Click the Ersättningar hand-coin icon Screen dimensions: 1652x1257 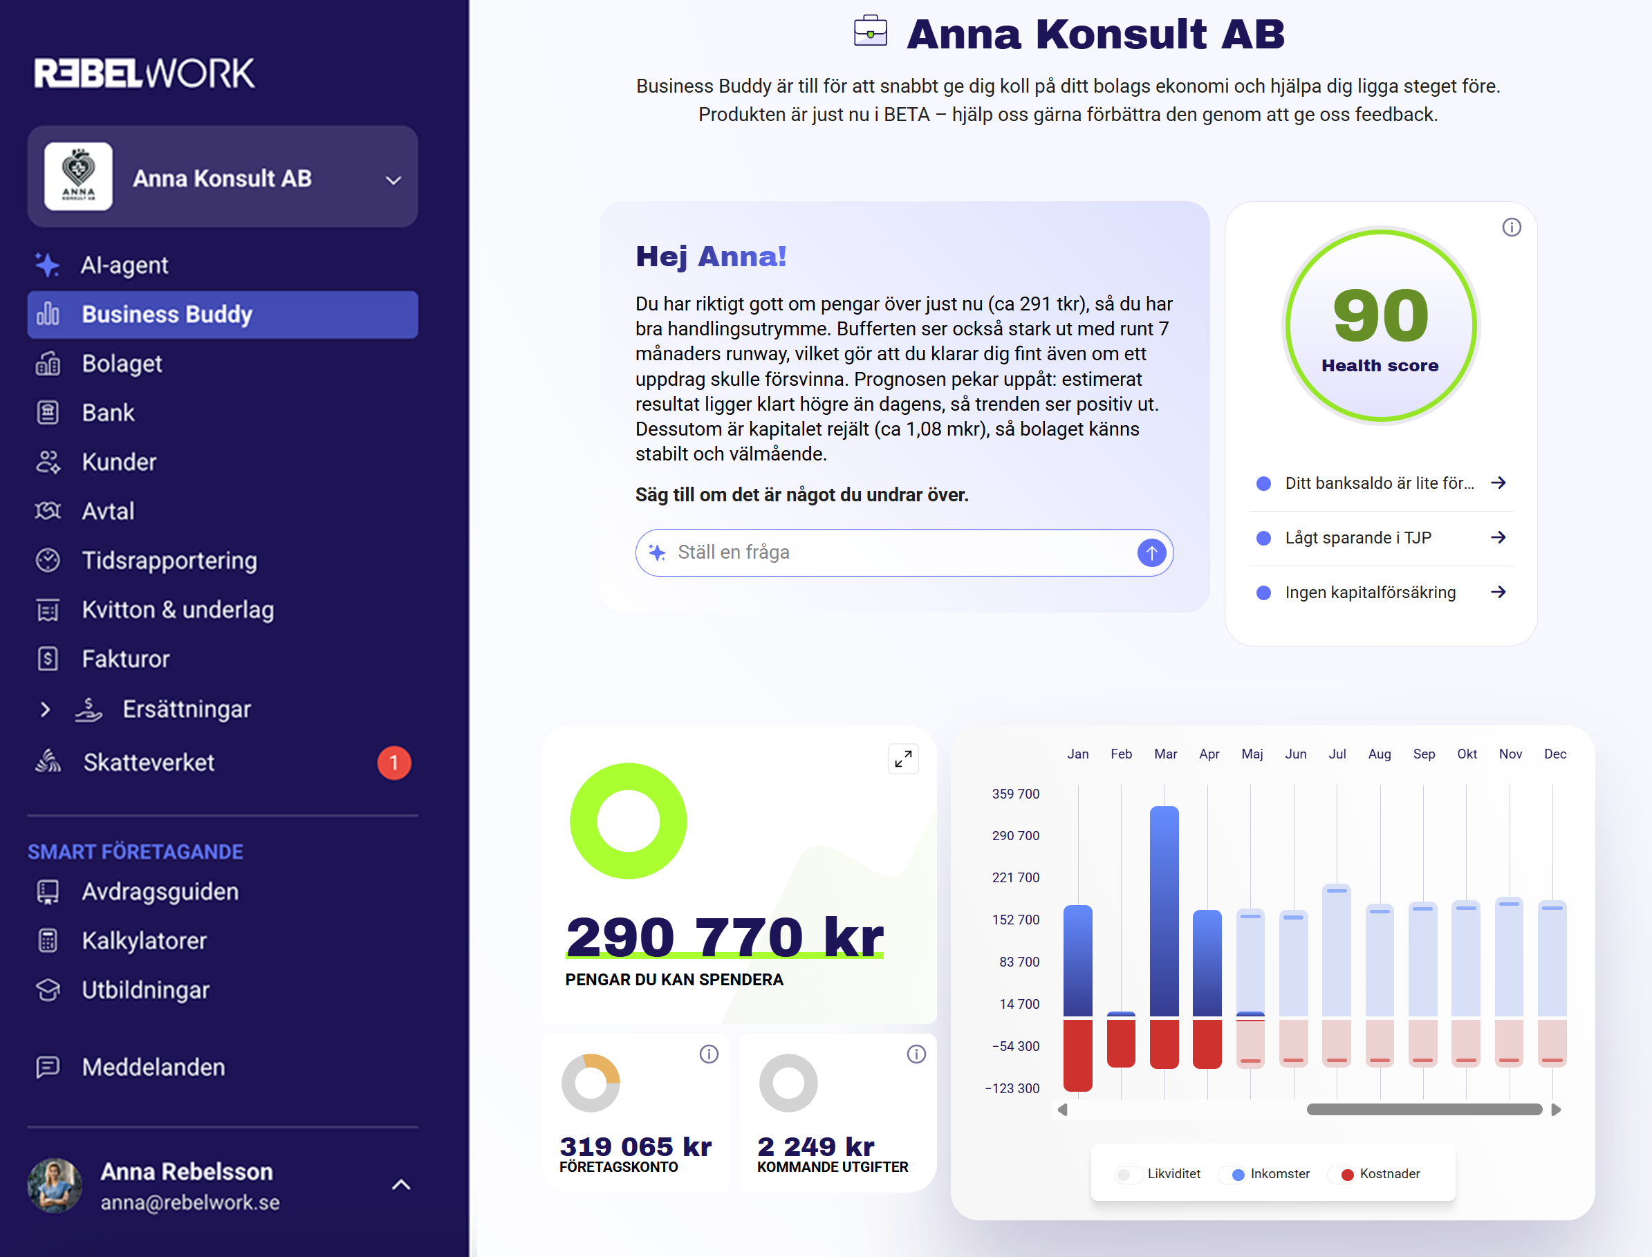coord(89,709)
